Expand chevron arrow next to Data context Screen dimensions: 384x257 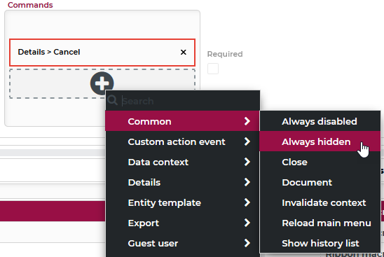pos(247,162)
